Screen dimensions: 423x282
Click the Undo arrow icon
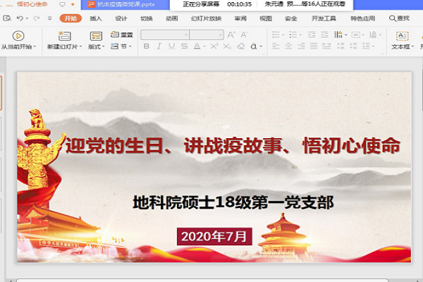(x=20, y=18)
